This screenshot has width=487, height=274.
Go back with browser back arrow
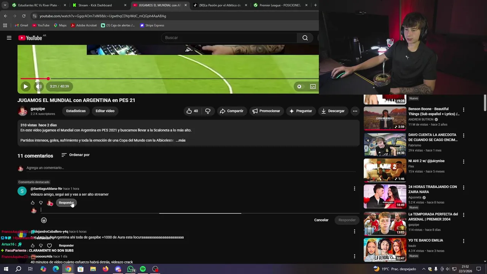[x=5, y=16]
